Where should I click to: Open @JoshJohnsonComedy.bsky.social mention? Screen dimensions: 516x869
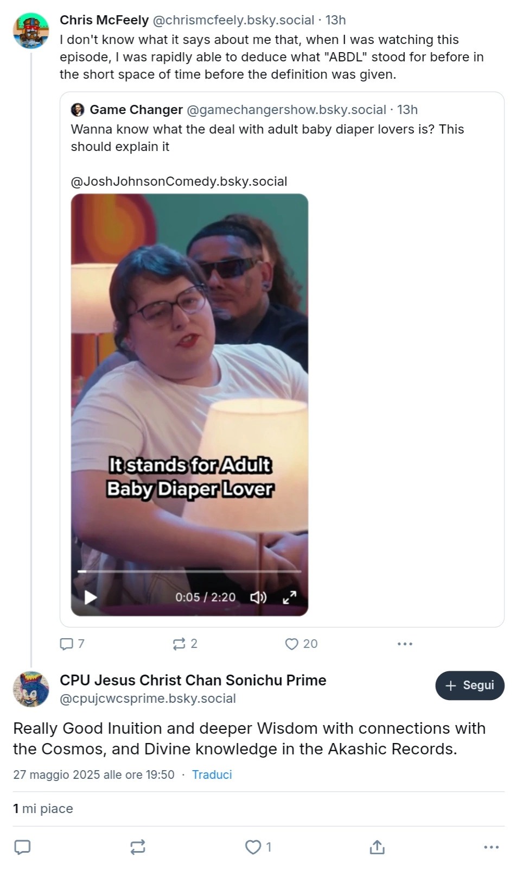[179, 181]
